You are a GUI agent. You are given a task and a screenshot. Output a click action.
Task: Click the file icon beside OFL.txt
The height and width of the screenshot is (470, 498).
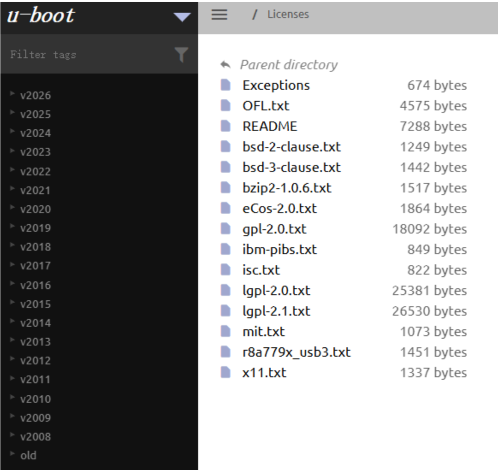(225, 106)
